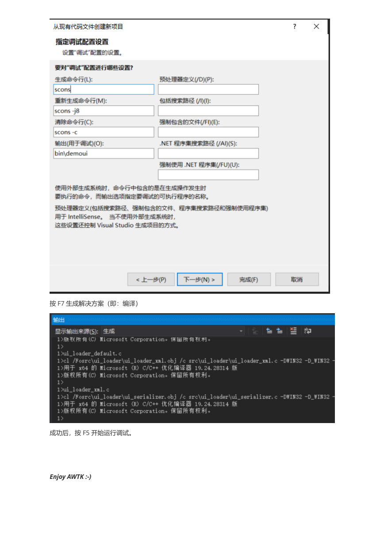Screen dimensions: 384x544
Task: Click the 包括搜索路径 (/I)(I): label
Action: point(185,101)
